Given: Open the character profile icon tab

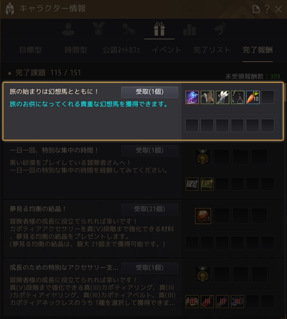Looking at the screenshot, I should [68, 29].
